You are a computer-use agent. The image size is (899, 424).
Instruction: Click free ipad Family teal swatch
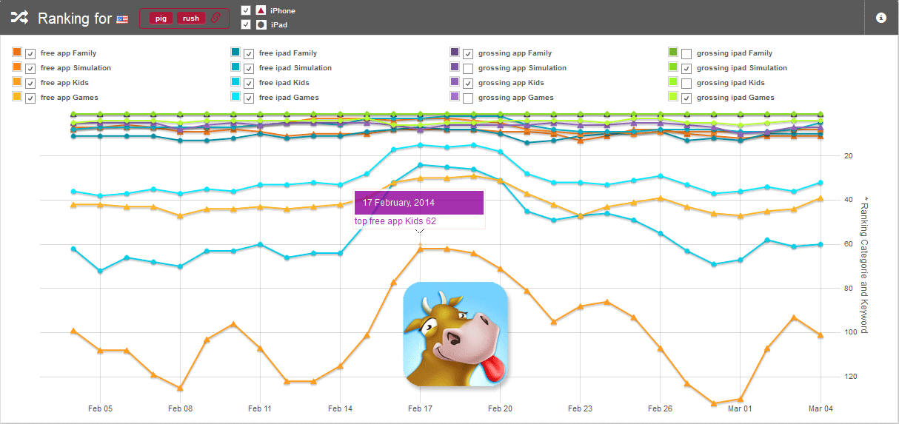(235, 52)
